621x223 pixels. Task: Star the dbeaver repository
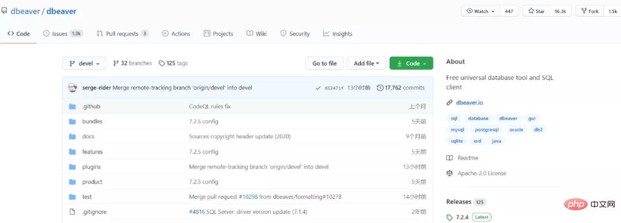pyautogui.click(x=536, y=11)
